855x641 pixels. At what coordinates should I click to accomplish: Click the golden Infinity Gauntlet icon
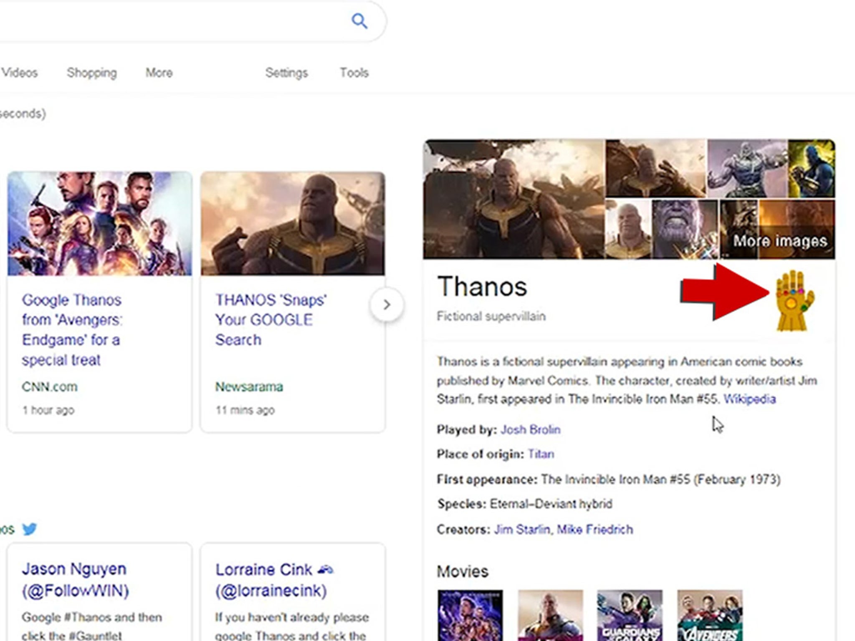click(x=794, y=300)
